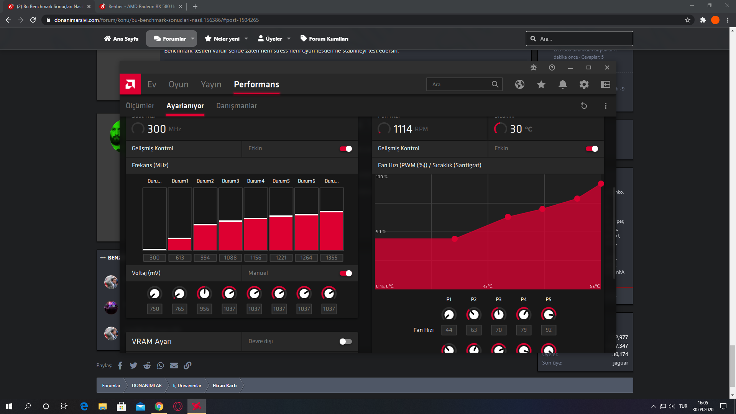Open the Oyun tab
The width and height of the screenshot is (736, 414).
178,84
